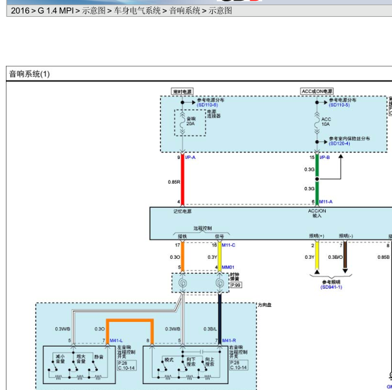
Task: Follow the SD120-4 interior fuse distribution link
Action: tap(339, 143)
